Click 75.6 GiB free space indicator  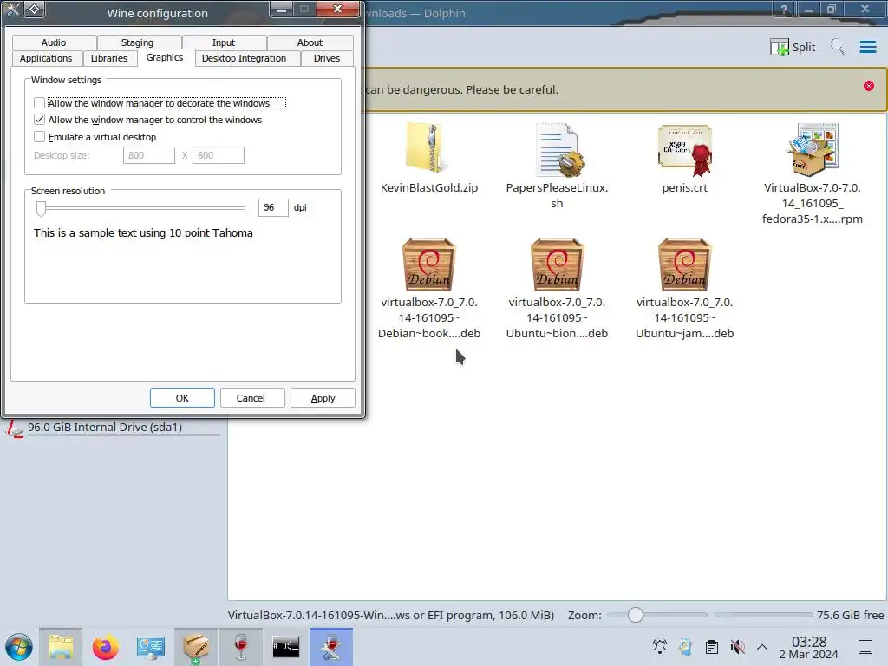(x=850, y=615)
